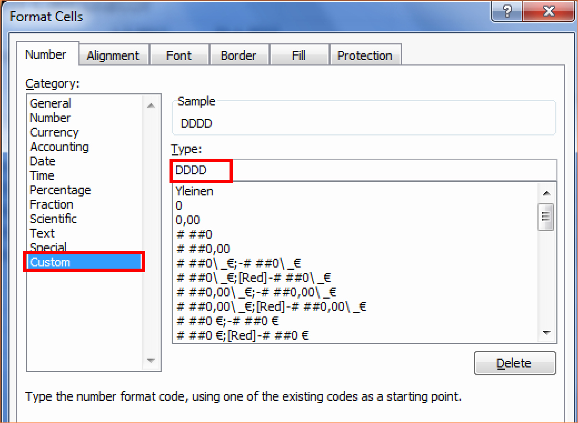Image resolution: width=578 pixels, height=423 pixels.
Task: Click the Delete button
Action: tap(515, 362)
